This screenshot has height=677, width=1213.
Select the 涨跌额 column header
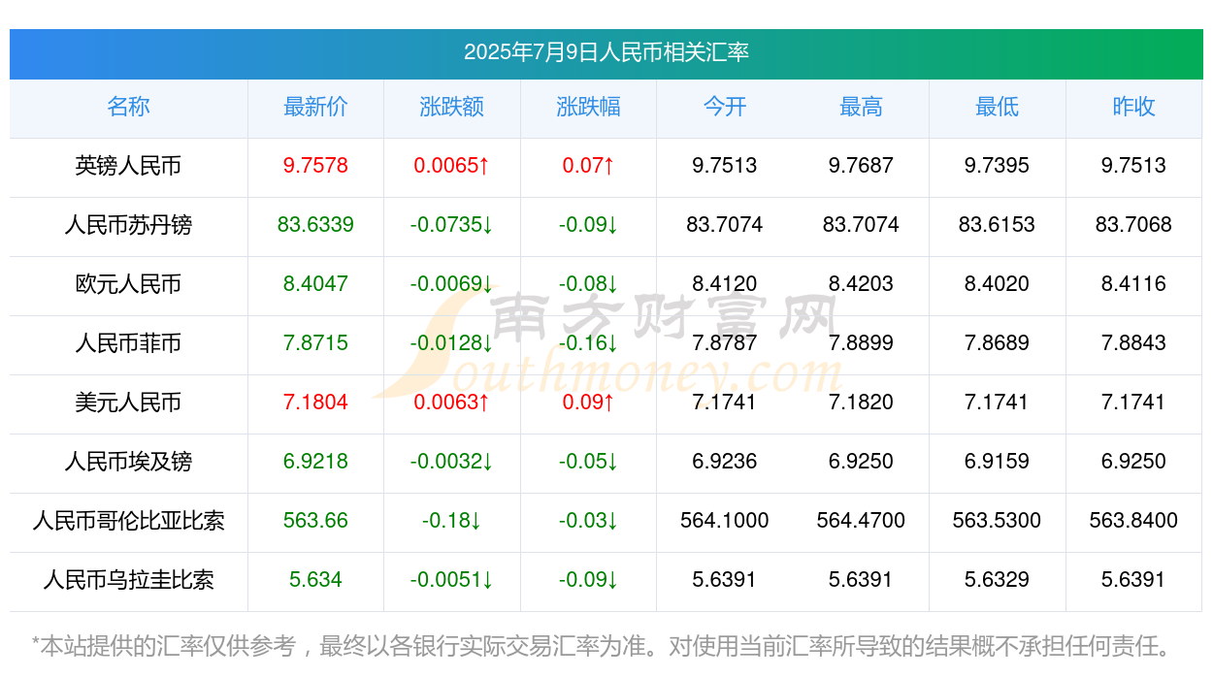click(x=452, y=107)
